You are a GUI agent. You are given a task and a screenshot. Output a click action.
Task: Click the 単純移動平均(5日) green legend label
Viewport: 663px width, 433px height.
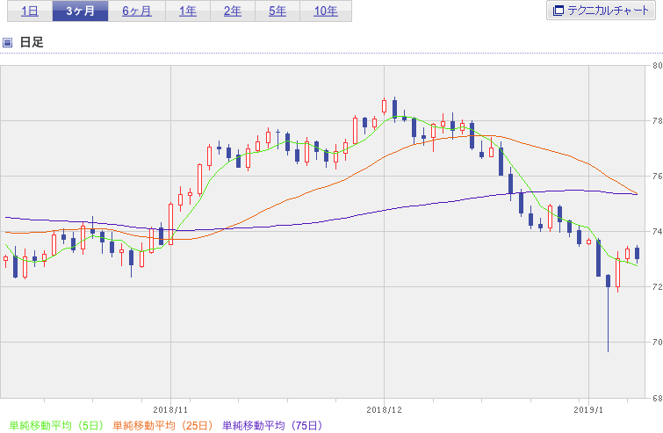point(56,425)
